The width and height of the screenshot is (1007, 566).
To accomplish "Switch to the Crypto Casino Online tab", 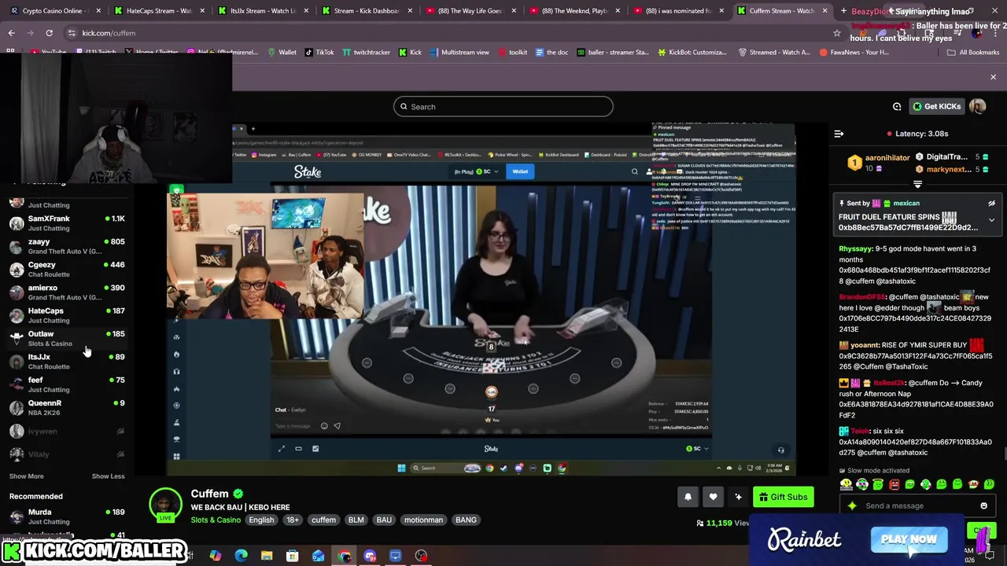I will click(53, 11).
